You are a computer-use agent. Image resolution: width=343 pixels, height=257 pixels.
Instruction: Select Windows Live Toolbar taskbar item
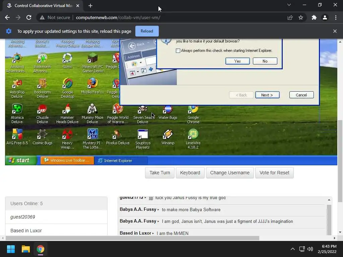tap(67, 160)
